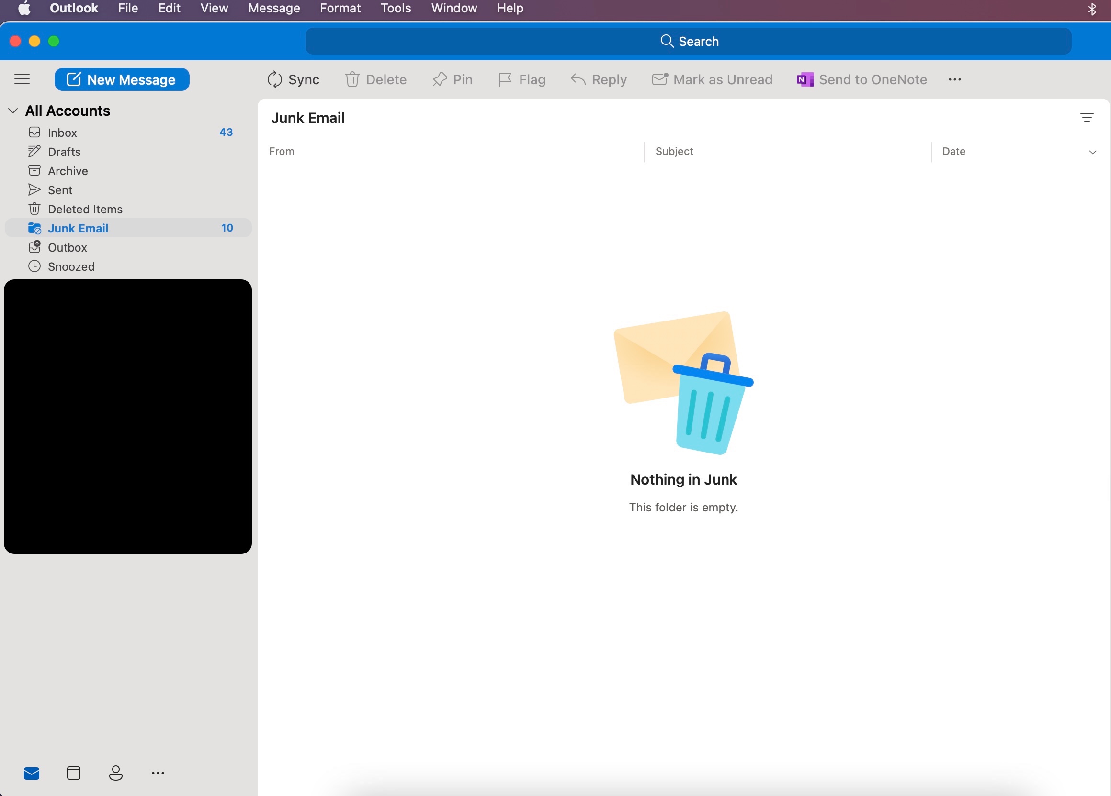This screenshot has height=796, width=1111.
Task: Select the Flag icon to flag email
Action: (x=522, y=79)
